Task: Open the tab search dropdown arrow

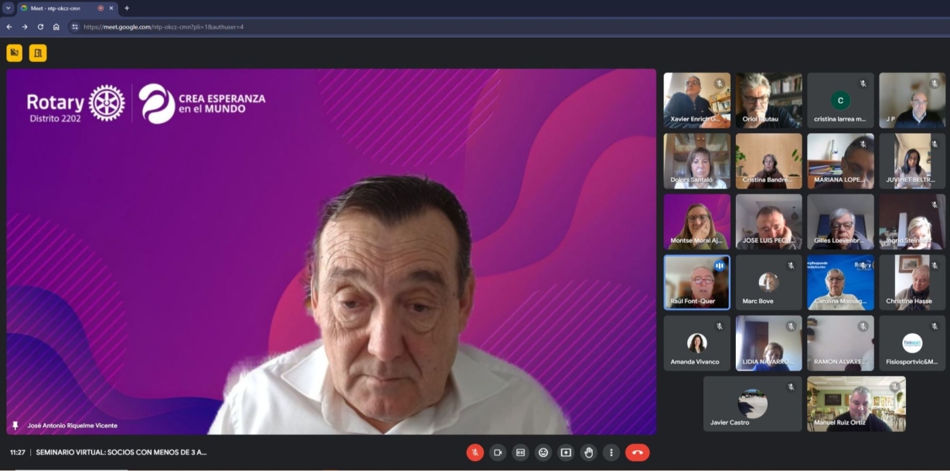Action: coord(7,8)
